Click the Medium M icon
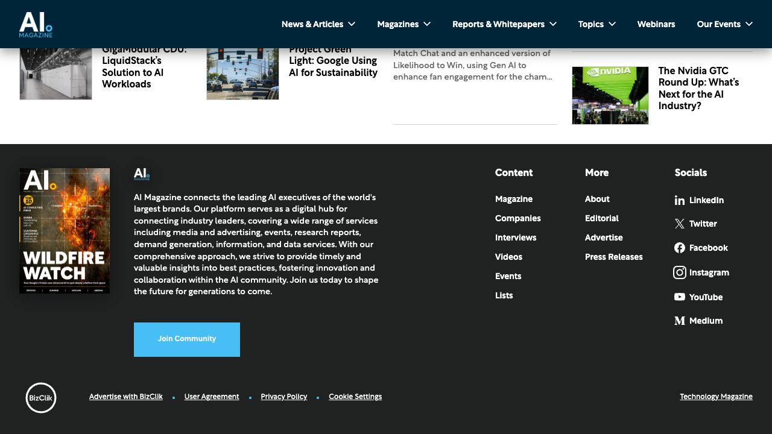Screen dimensions: 772x434 (680, 321)
